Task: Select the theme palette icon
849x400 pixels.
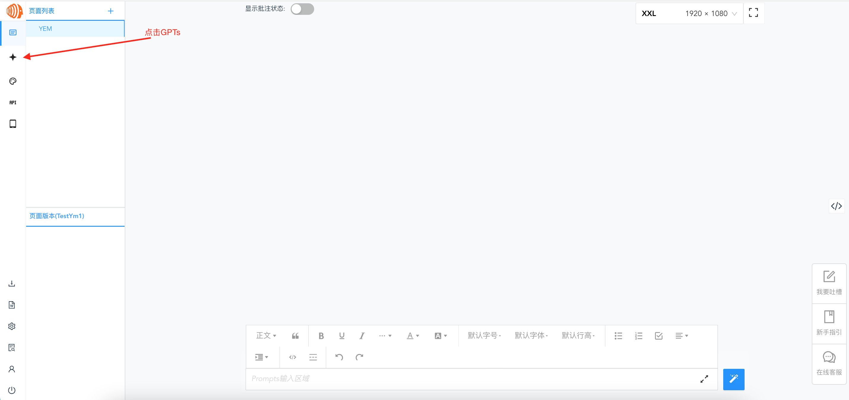Action: (12, 81)
